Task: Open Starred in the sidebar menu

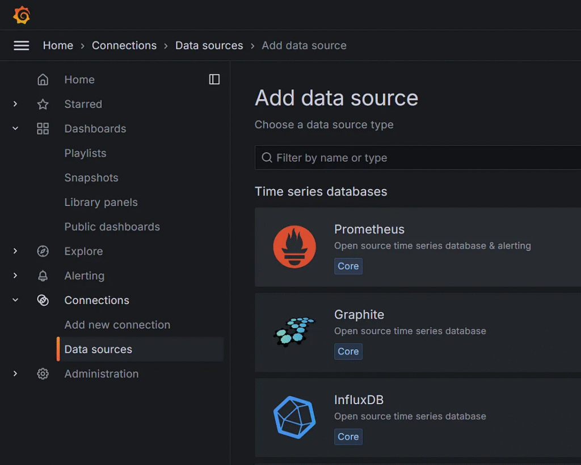Action: (83, 104)
